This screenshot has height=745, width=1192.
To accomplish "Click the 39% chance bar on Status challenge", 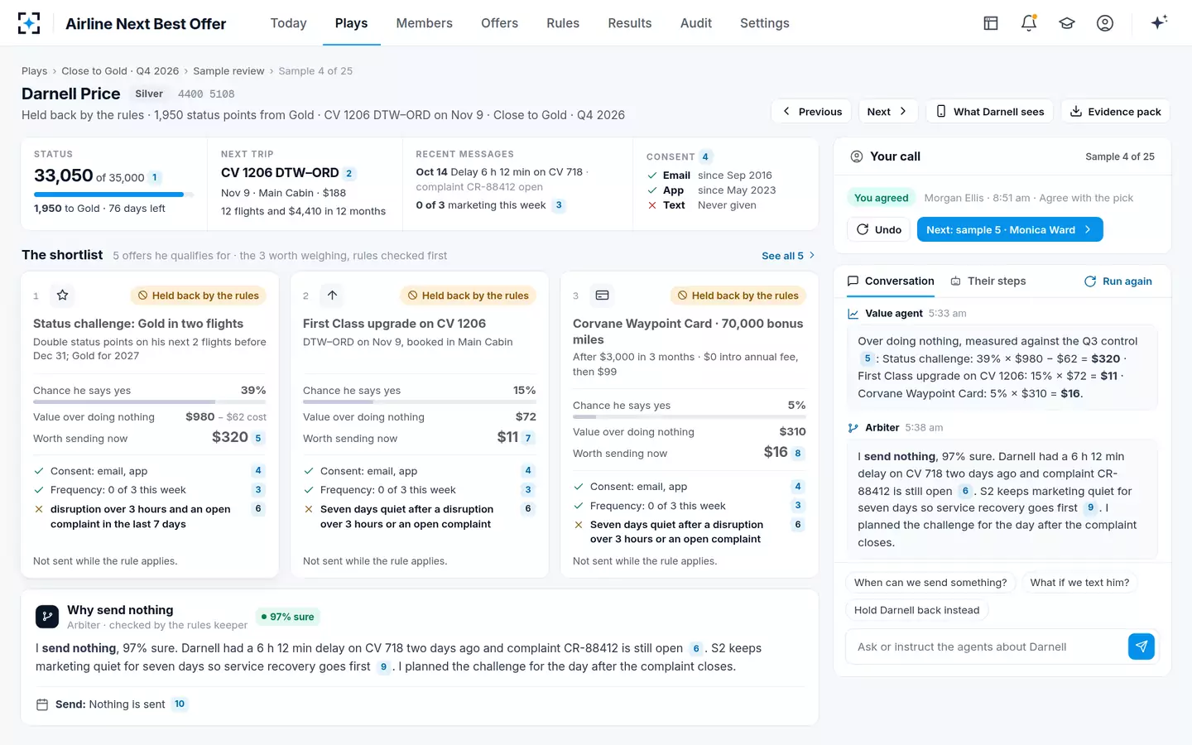I will click(x=150, y=402).
